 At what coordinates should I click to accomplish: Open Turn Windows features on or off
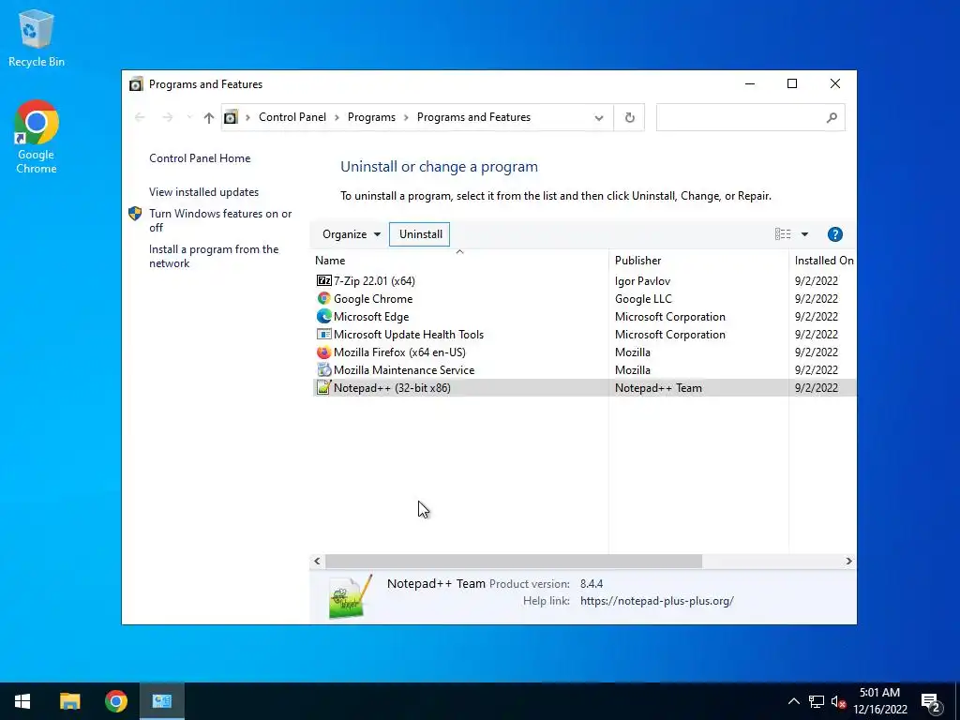click(220, 220)
